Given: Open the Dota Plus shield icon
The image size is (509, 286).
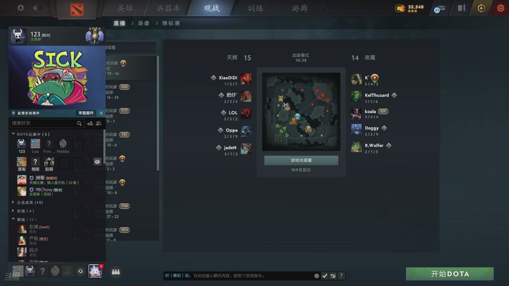Looking at the screenshot, I should point(481,8).
